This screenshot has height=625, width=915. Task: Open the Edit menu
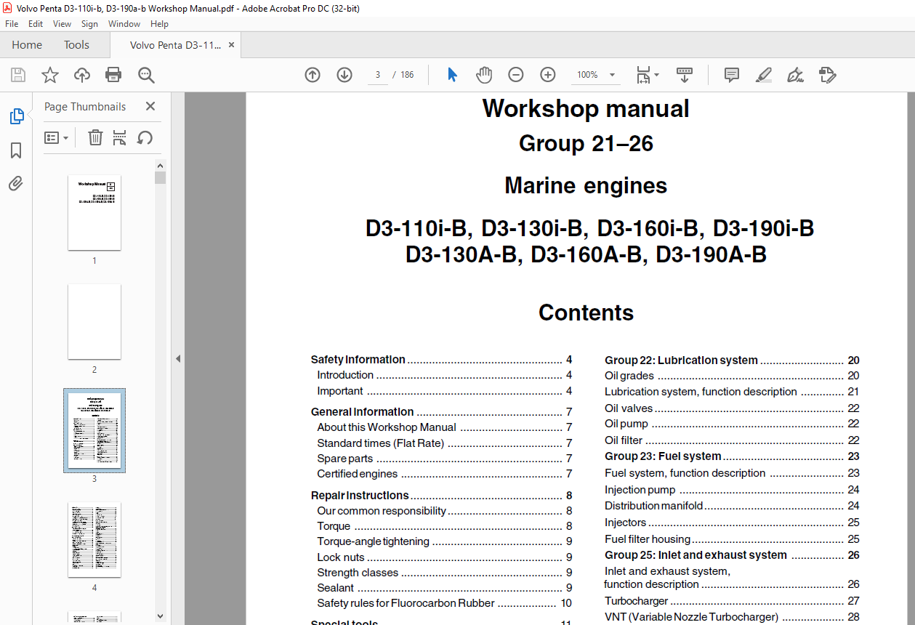click(36, 24)
